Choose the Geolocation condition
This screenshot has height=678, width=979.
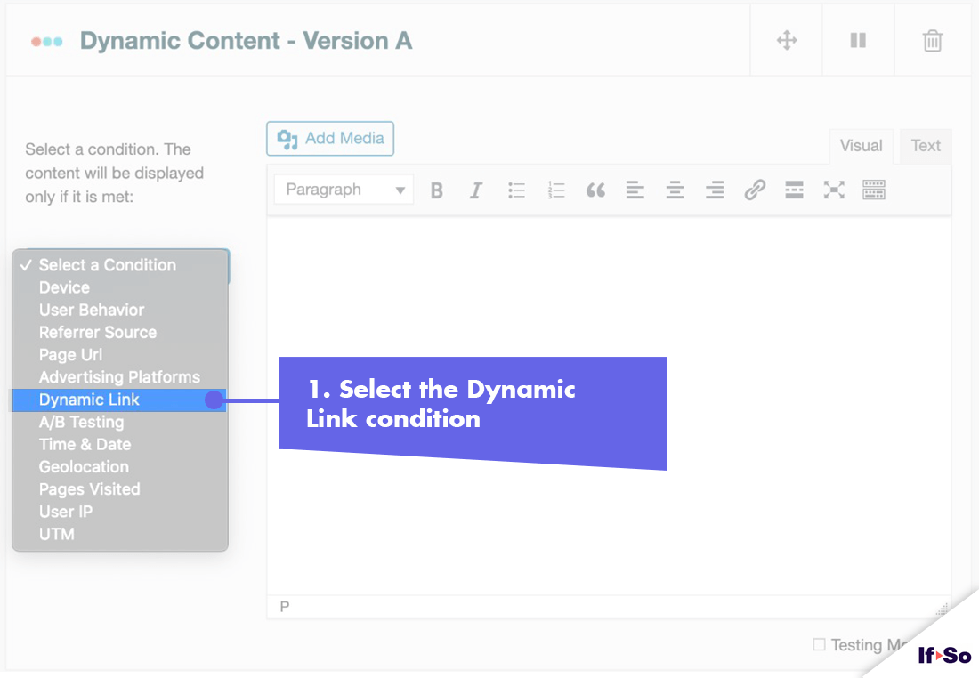coord(84,466)
